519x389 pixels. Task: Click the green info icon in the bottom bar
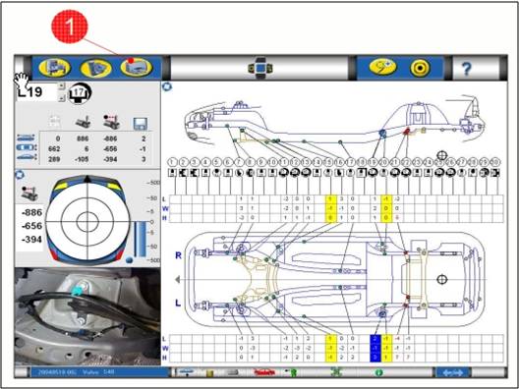tap(379, 372)
